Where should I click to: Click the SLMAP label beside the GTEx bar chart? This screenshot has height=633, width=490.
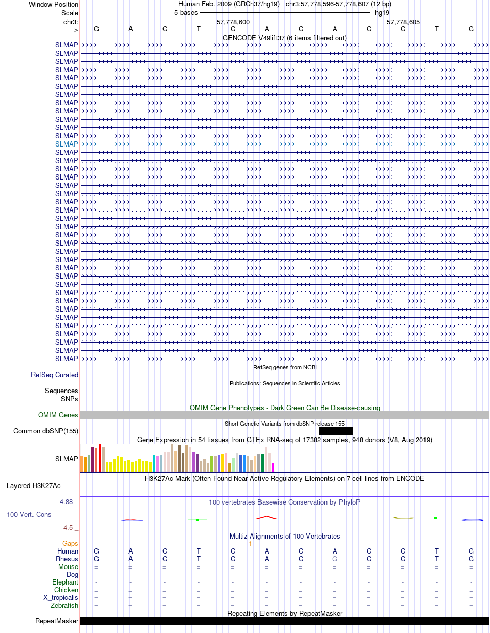point(67,459)
